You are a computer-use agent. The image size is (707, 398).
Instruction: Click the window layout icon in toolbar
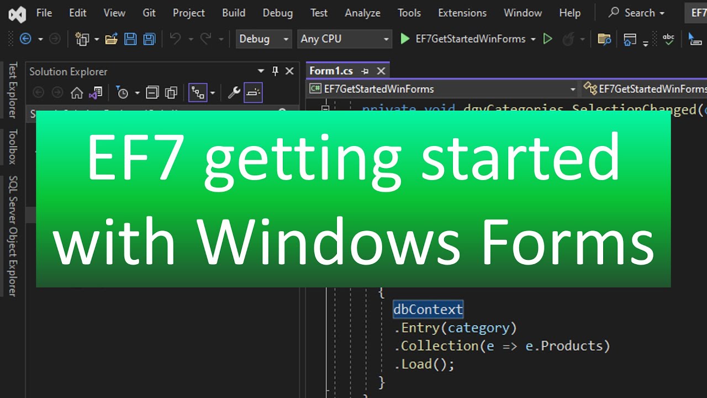630,39
